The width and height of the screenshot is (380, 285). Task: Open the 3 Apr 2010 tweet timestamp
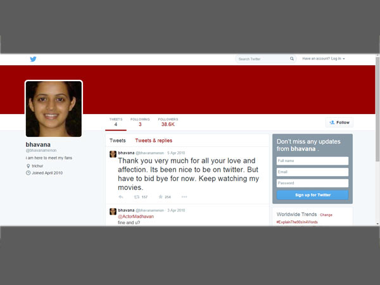click(x=176, y=210)
